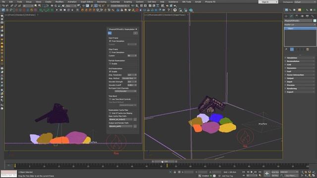Open the Amp. Method dropdown
The image size is (317, 178).
pos(129,78)
